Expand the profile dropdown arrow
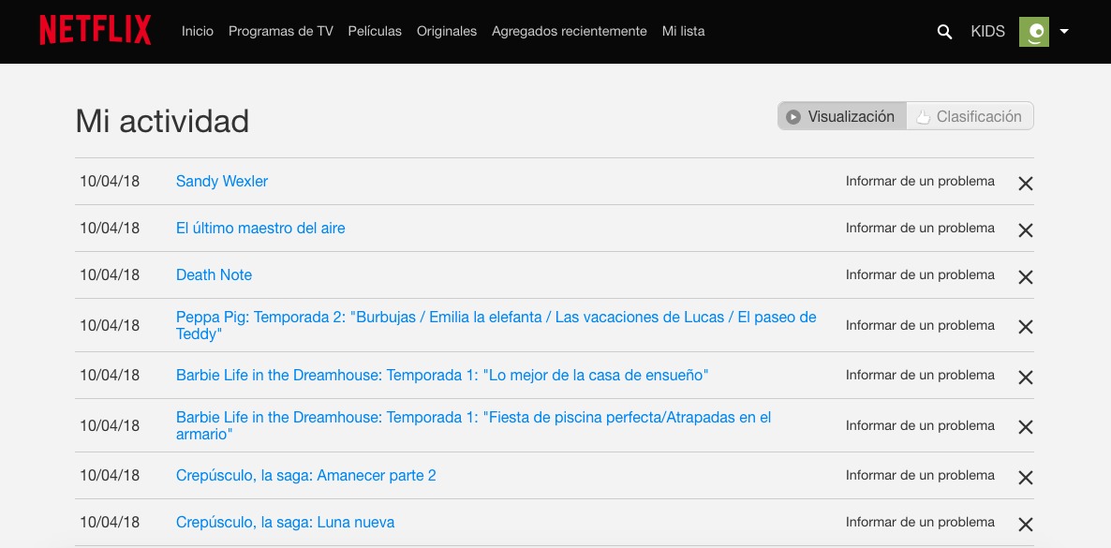This screenshot has height=548, width=1111. pos(1063,31)
